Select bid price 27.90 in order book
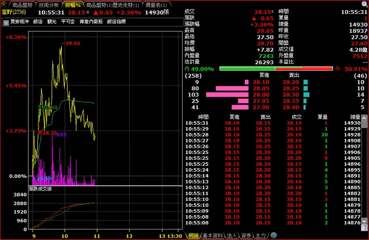The height and width of the screenshot is (240, 369). point(261,108)
